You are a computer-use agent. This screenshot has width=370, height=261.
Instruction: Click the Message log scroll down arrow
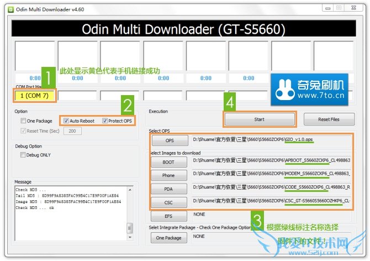[x=130, y=237]
